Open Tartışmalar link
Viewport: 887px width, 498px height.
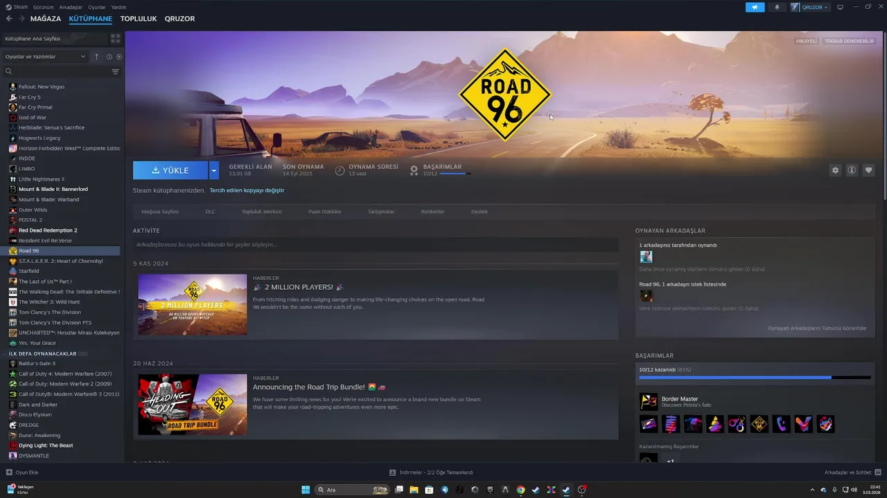click(381, 212)
